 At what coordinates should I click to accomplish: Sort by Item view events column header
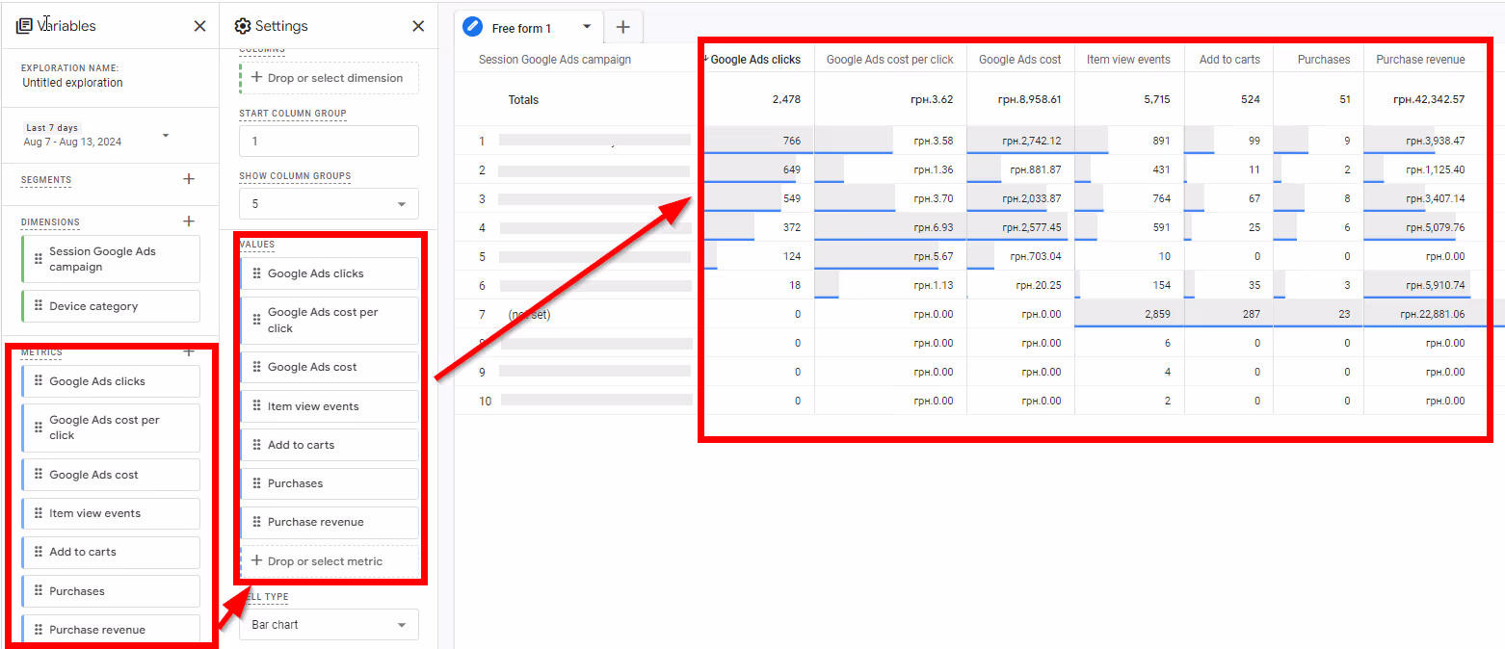pos(1128,60)
